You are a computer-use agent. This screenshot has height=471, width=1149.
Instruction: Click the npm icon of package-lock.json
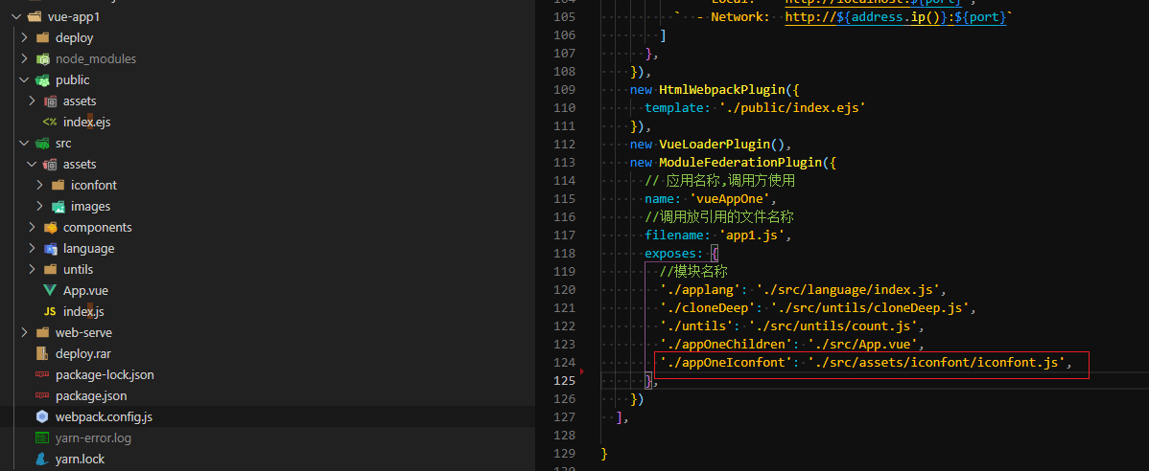42,375
